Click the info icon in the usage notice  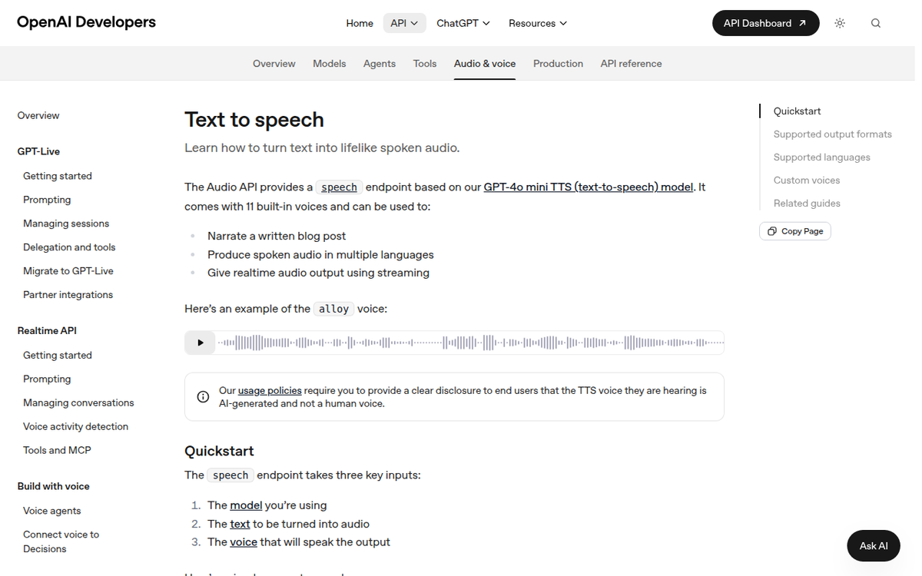pos(203,397)
